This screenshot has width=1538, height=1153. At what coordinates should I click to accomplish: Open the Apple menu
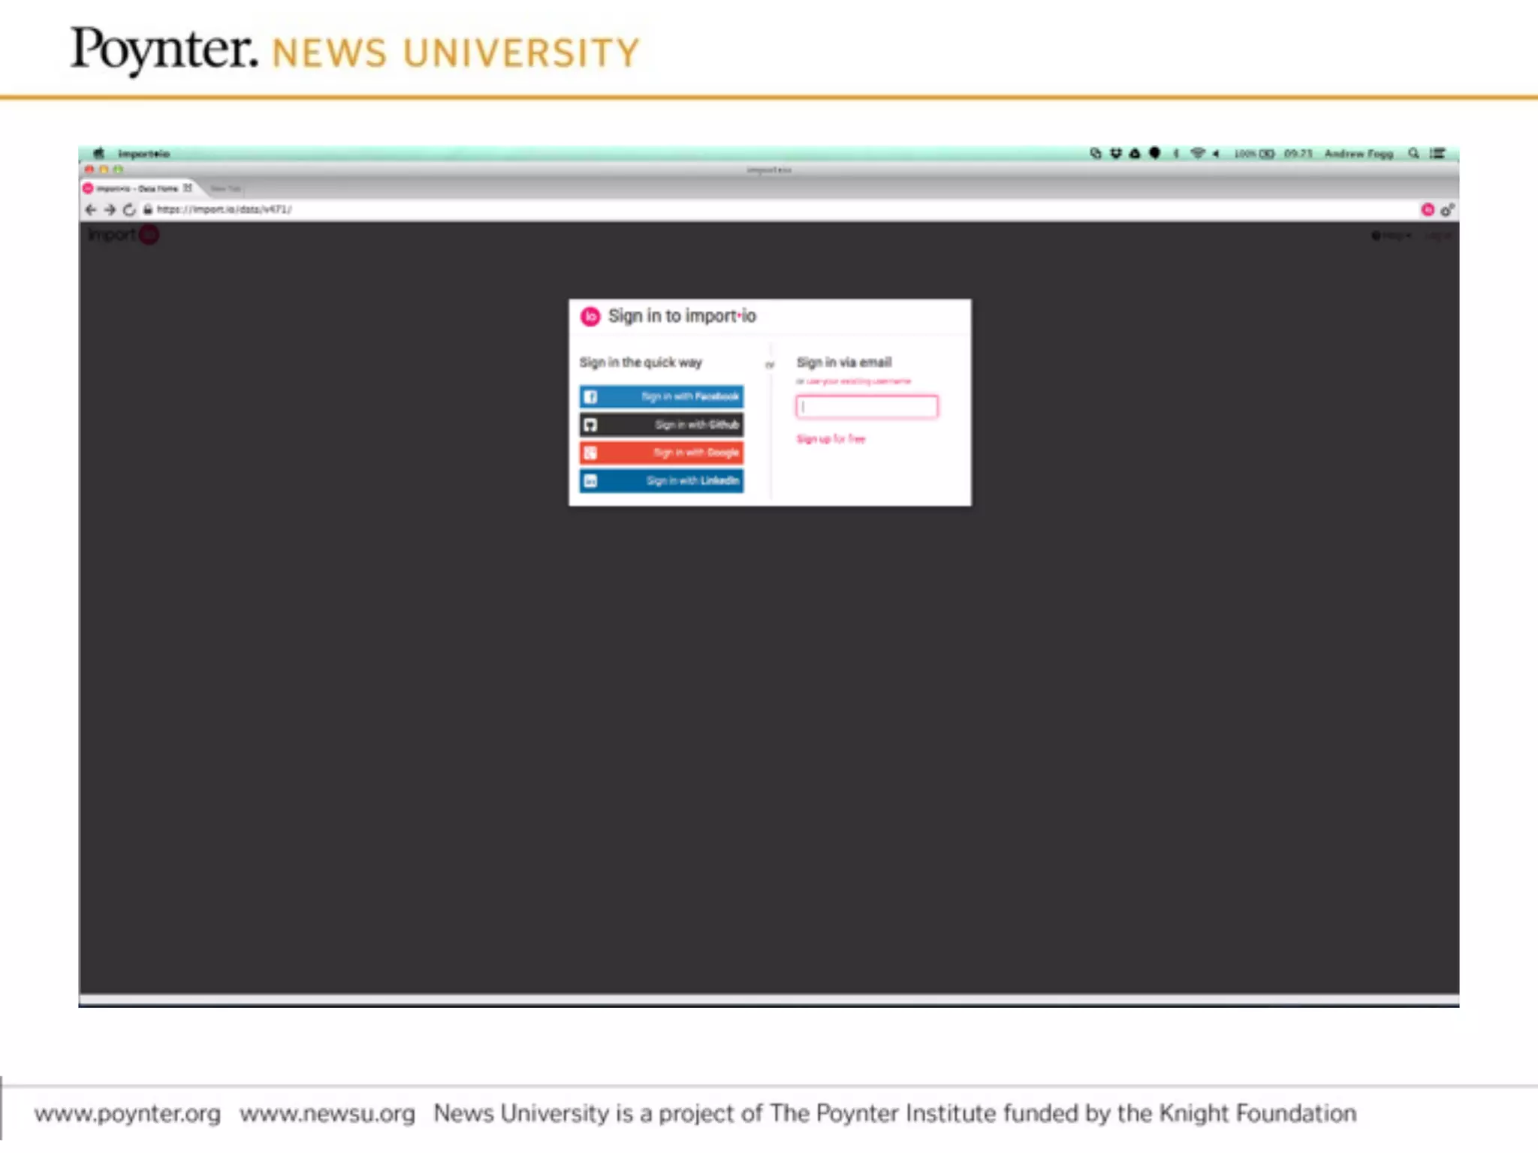tap(98, 153)
